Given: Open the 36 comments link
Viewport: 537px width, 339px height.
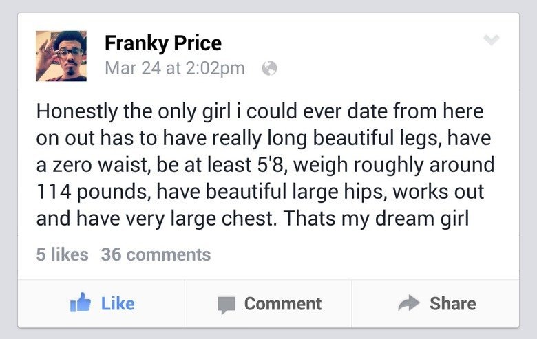Looking at the screenshot, I should pyautogui.click(x=156, y=254).
